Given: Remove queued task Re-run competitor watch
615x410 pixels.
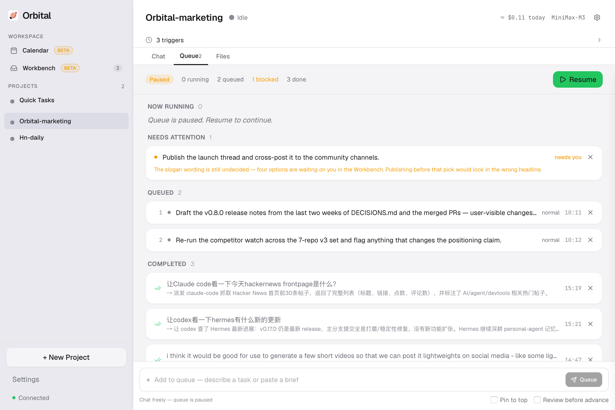Looking at the screenshot, I should pos(590,240).
